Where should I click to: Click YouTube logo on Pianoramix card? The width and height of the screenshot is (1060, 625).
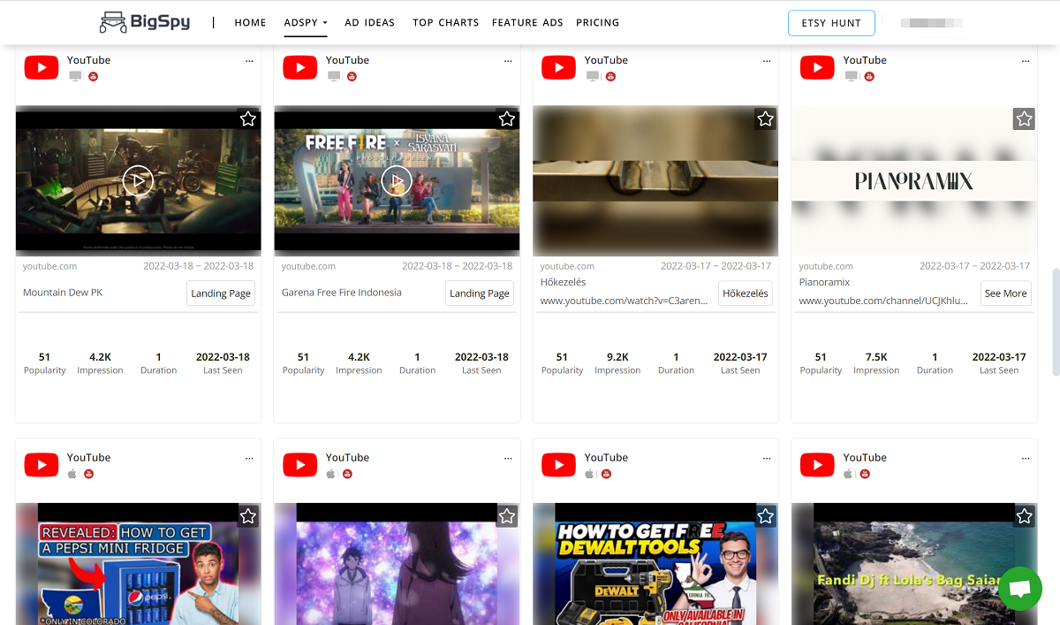click(x=817, y=68)
